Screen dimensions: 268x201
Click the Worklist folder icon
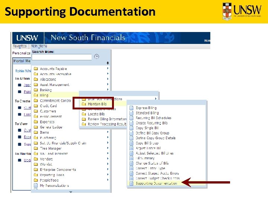pyautogui.click(x=36, y=164)
